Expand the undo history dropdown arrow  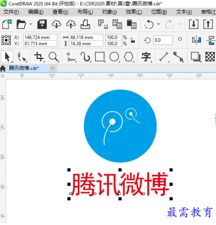click(x=159, y=24)
